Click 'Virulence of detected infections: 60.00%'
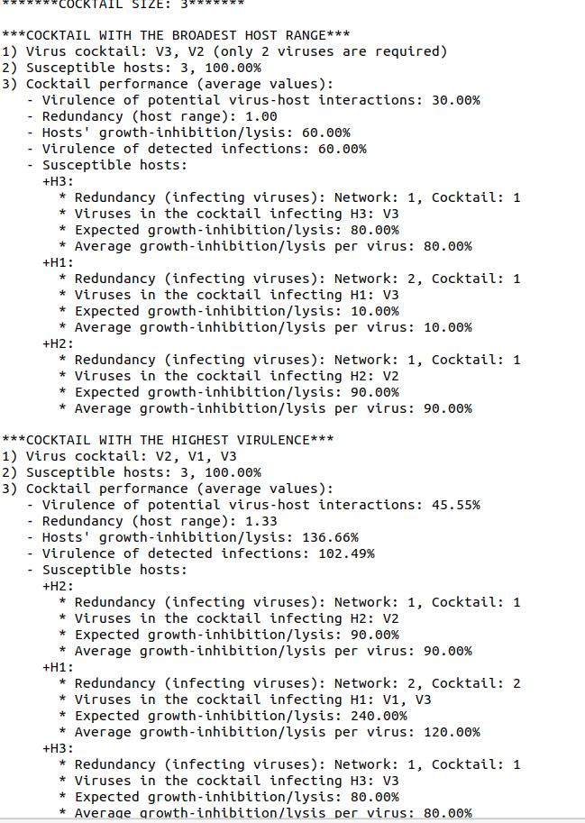 click(204, 149)
